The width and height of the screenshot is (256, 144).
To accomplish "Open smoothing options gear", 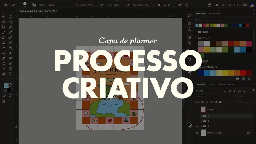I will point(159,5).
